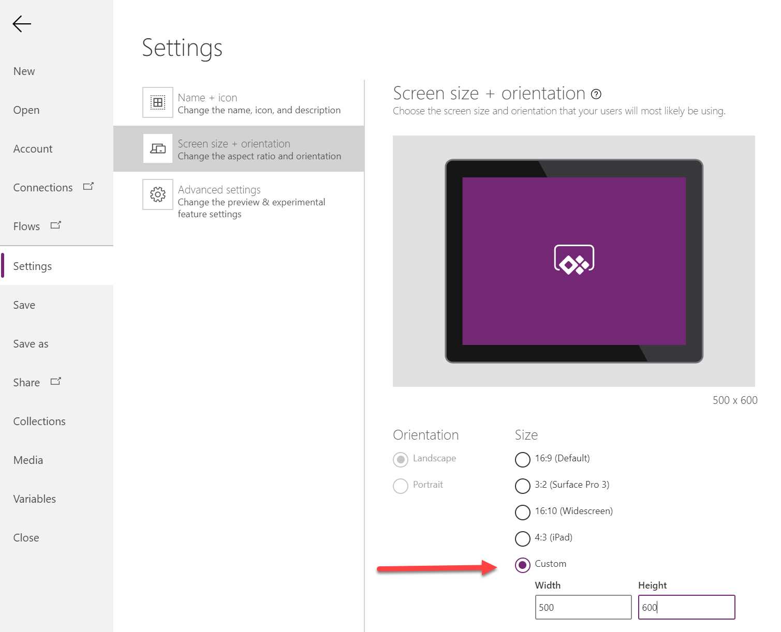This screenshot has width=781, height=632.
Task: Open Name + icon settings section
Action: pyautogui.click(x=239, y=102)
